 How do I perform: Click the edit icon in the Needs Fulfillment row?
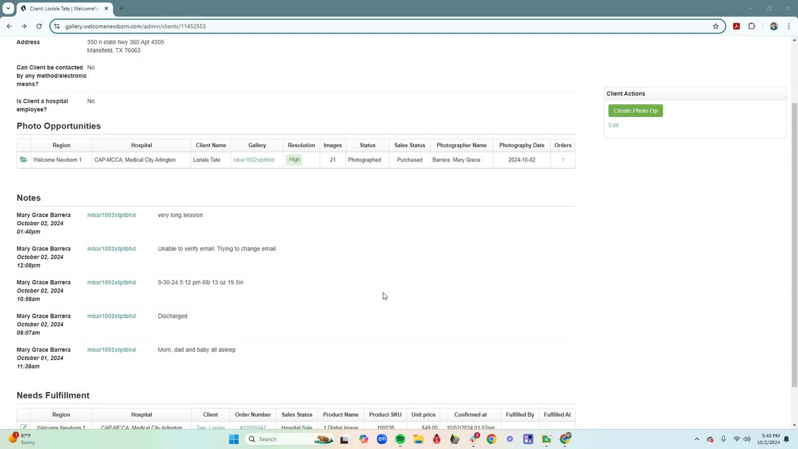23,427
